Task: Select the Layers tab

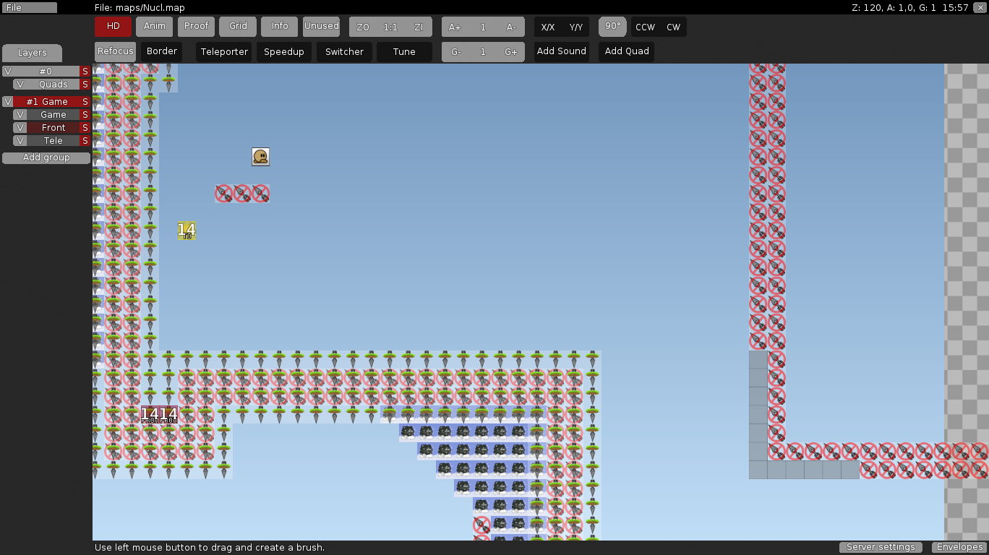Action: (32, 53)
